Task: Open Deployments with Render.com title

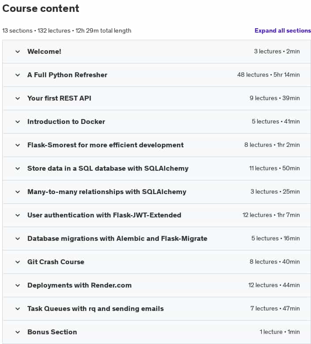Action: pos(79,285)
